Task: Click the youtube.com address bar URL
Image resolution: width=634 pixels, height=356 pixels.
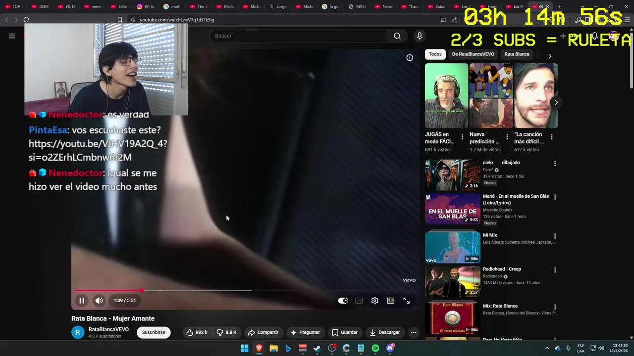Action: 177,20
